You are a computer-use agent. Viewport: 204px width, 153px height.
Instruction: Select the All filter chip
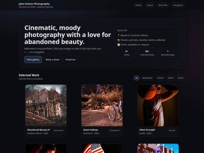(x=136, y=78)
